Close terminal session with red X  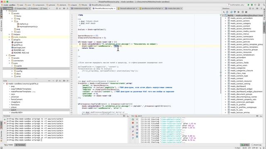coord(5,123)
